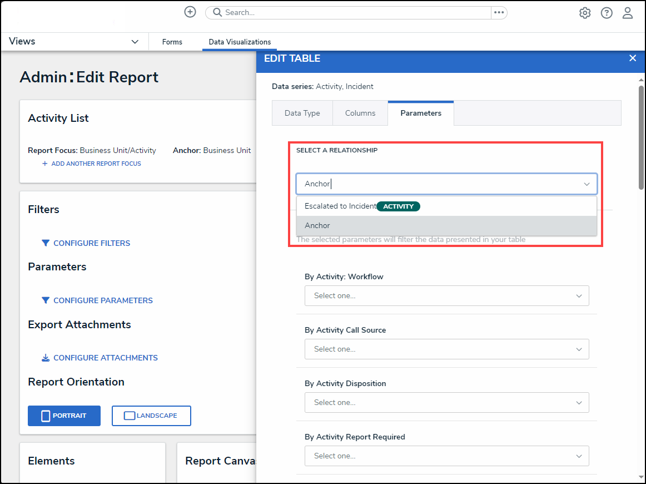The height and width of the screenshot is (484, 646).
Task: Click the Configure Filters funnel icon
Action: coord(46,243)
